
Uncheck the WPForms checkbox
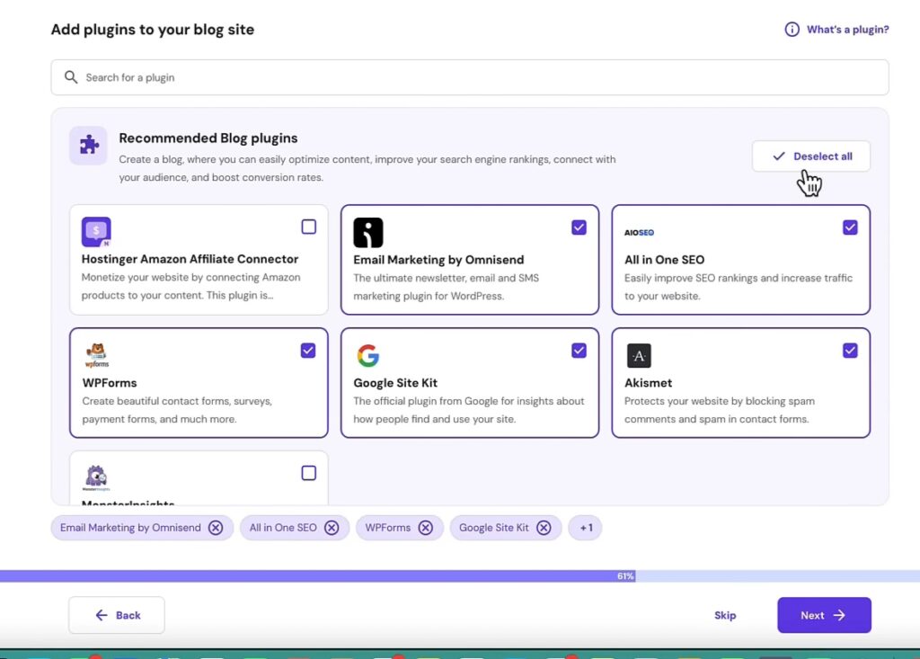[308, 351]
